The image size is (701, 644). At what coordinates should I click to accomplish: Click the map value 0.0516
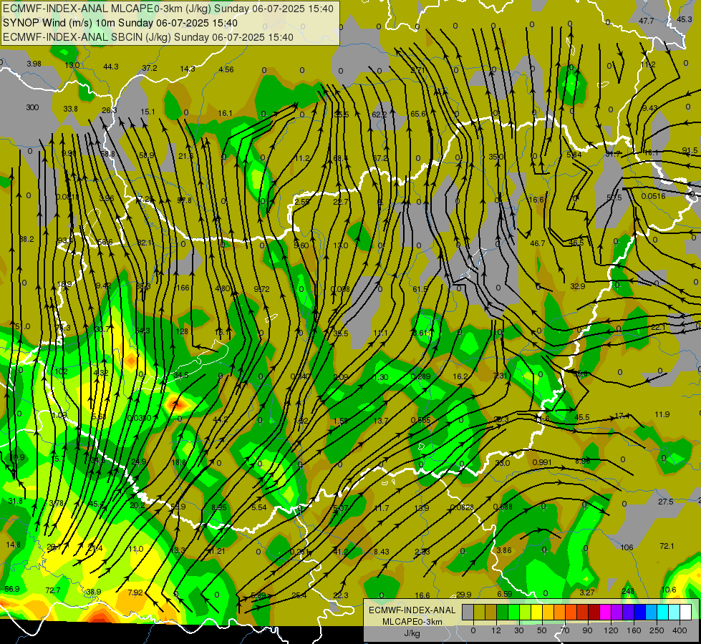point(653,196)
